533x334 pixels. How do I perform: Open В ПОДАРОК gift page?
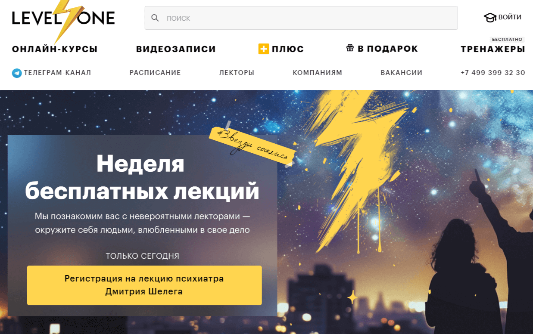point(388,49)
